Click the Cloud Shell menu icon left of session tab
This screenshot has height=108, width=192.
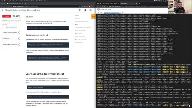[x=98, y=12]
